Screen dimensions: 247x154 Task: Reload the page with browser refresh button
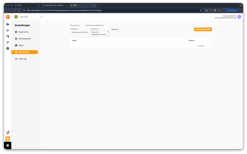click(15, 10)
